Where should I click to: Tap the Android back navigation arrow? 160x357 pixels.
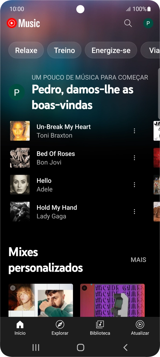[125, 347]
